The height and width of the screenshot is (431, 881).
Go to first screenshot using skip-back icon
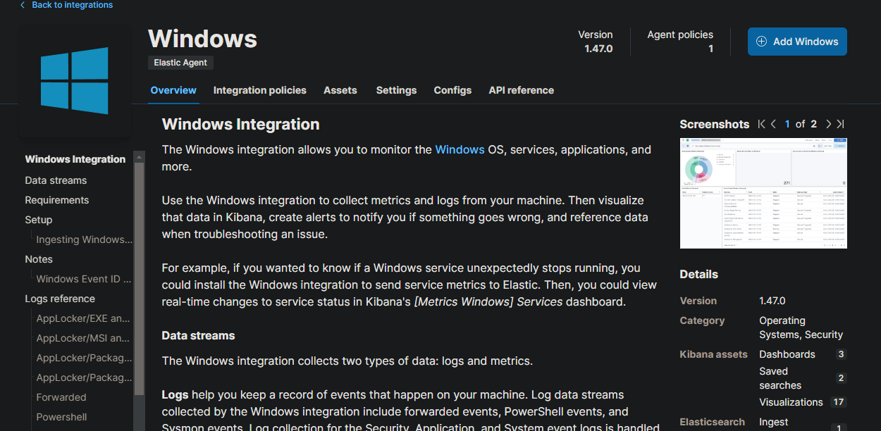tap(761, 124)
